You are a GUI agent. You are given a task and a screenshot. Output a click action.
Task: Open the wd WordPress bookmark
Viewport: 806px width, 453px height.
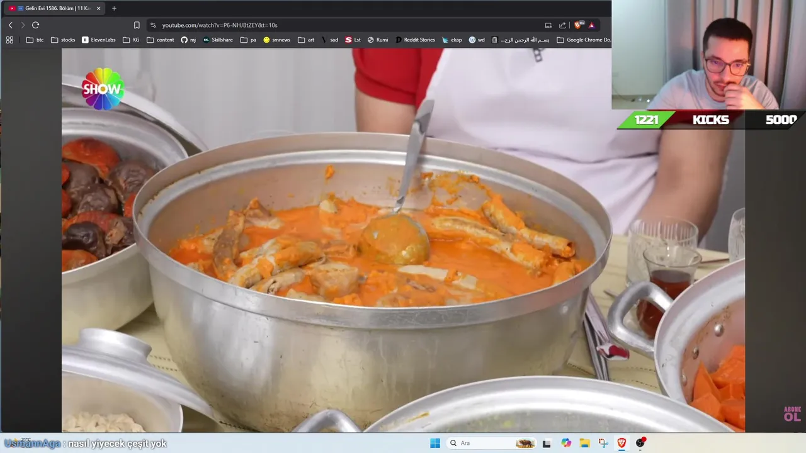(477, 40)
